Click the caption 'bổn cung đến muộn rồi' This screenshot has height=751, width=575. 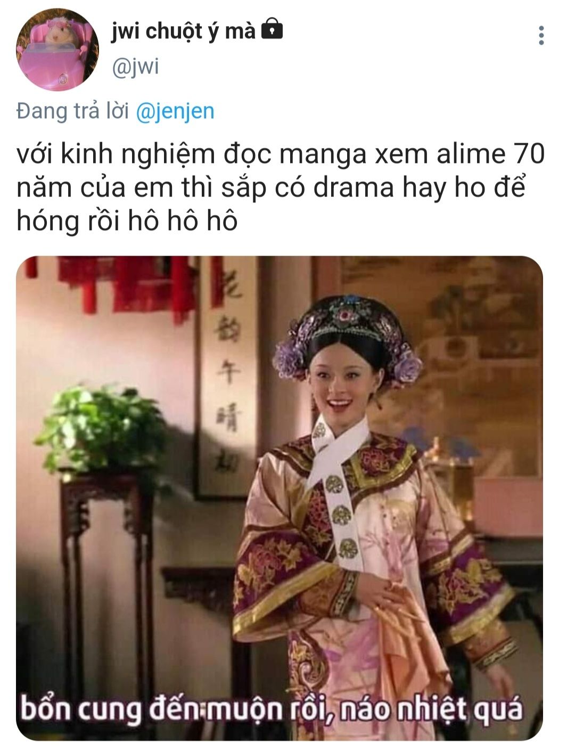[178, 711]
